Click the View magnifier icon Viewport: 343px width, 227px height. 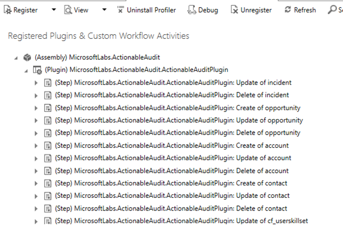[68, 10]
